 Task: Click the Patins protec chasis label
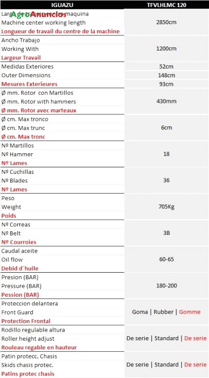coord(28,374)
